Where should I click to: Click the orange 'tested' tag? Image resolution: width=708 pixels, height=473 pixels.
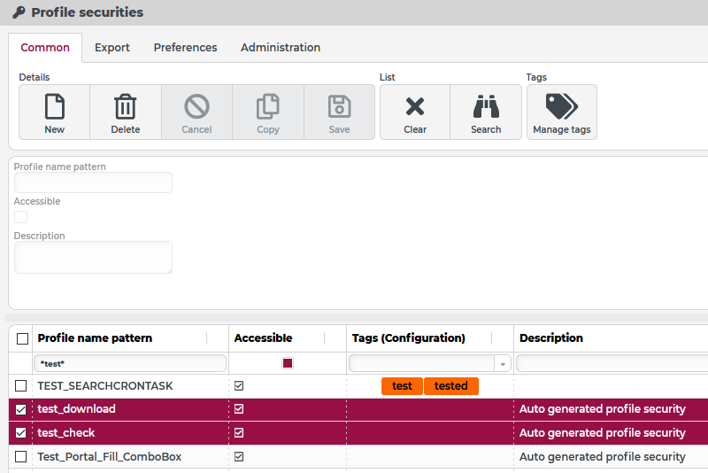pos(451,386)
